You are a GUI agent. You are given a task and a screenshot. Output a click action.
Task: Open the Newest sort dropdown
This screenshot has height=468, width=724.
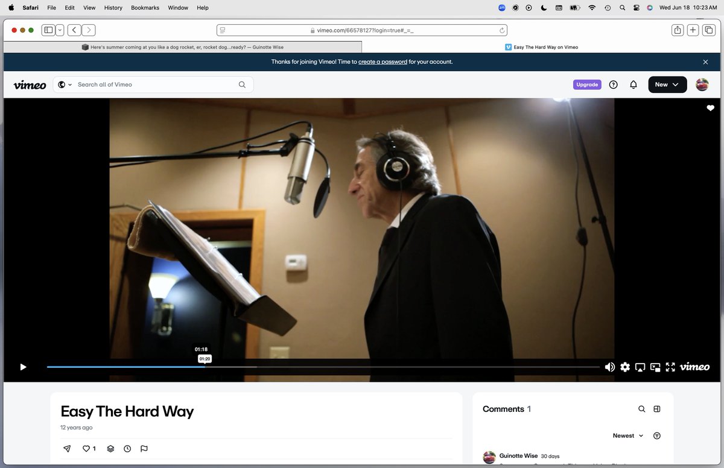point(628,435)
